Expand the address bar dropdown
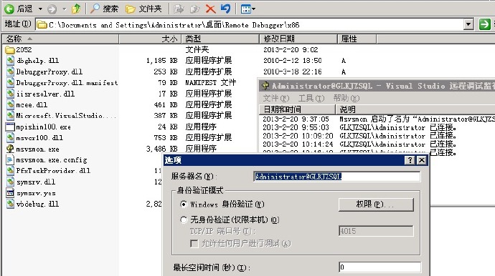 click(x=468, y=24)
